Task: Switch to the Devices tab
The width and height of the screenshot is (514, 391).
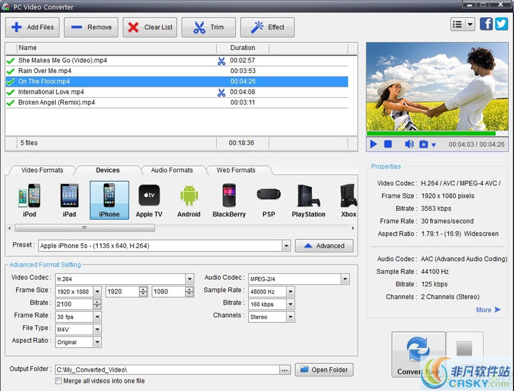Action: click(x=107, y=170)
